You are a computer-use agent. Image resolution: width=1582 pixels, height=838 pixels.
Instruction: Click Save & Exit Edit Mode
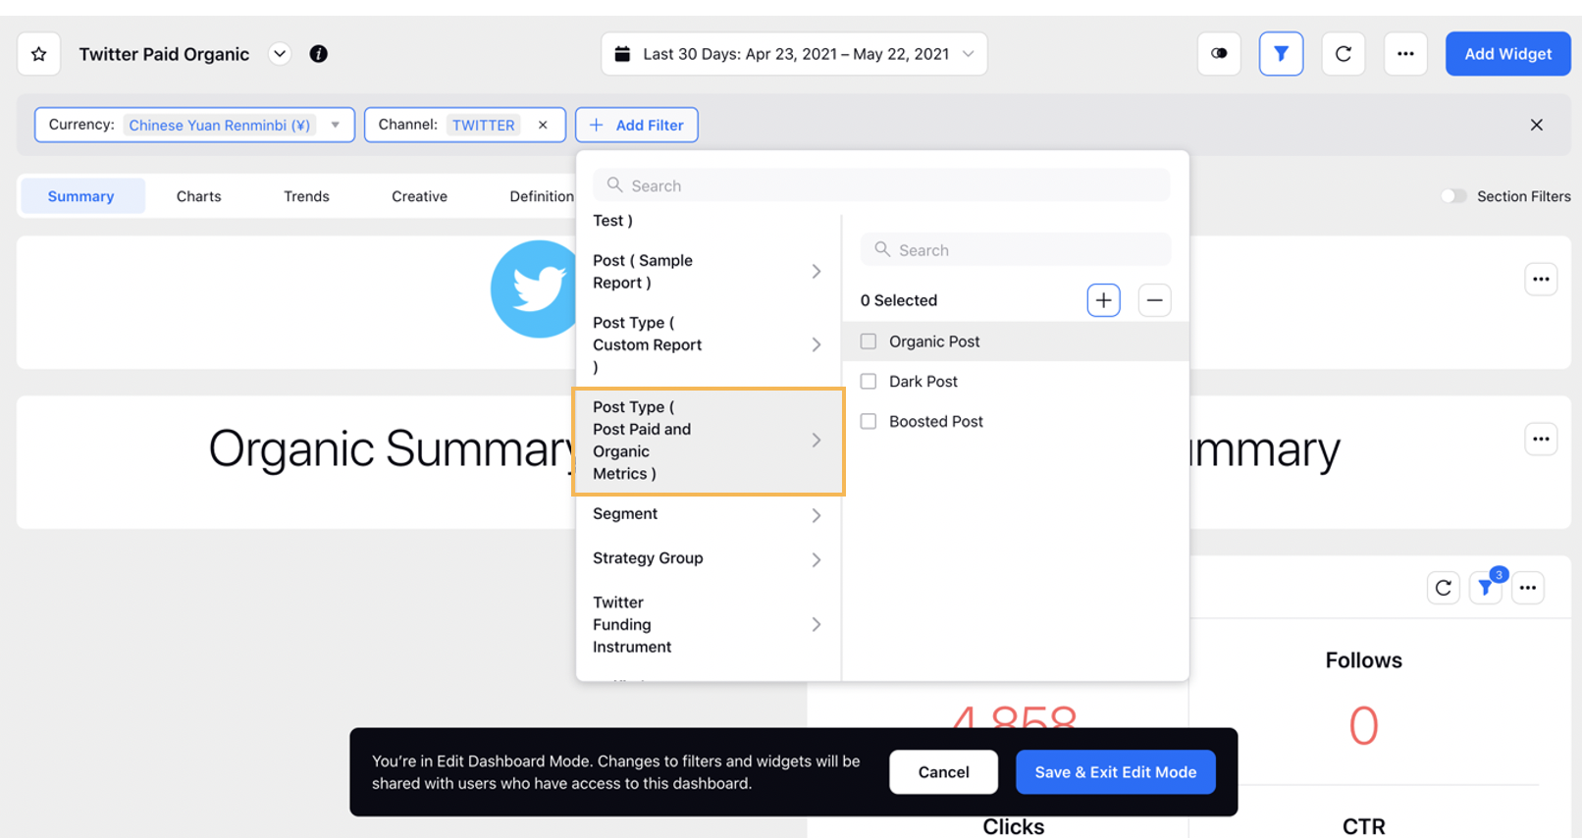pos(1116,772)
